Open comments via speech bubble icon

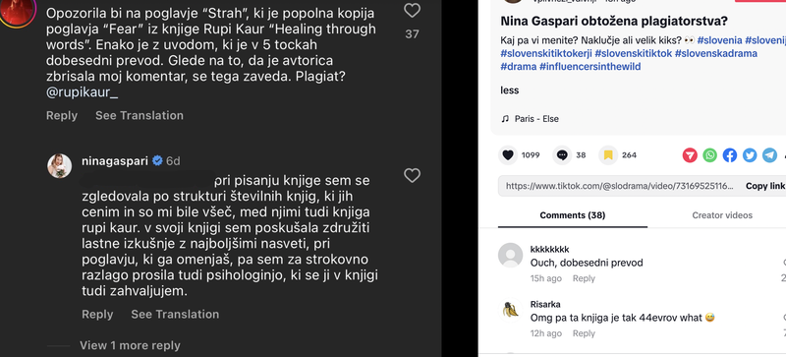[x=562, y=155]
